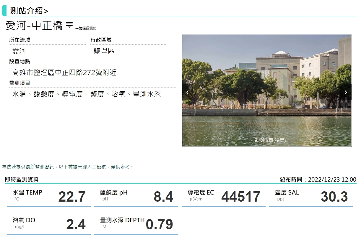Viewport: 361px width, 237px height.
Task: Open the station selector menu icon beside 愛河-中正橋
Action: 69,25
